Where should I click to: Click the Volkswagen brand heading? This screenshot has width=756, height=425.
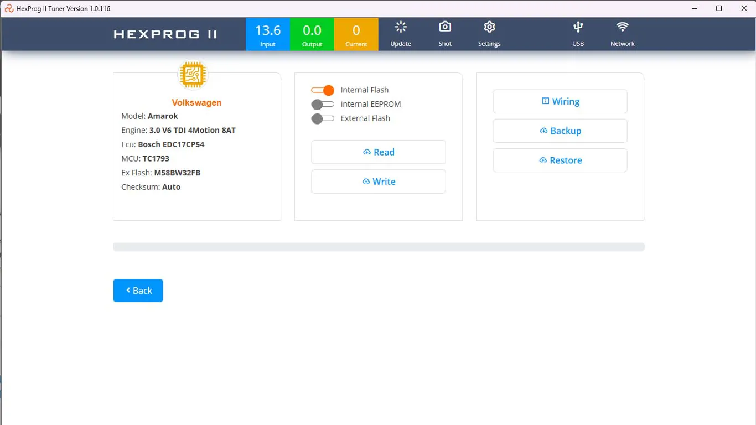click(196, 103)
